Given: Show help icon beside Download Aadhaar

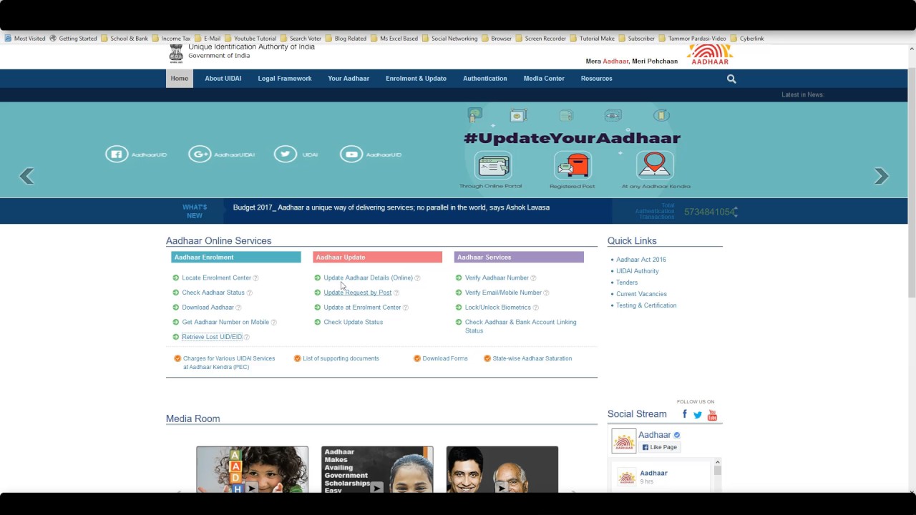Looking at the screenshot, I should [238, 308].
